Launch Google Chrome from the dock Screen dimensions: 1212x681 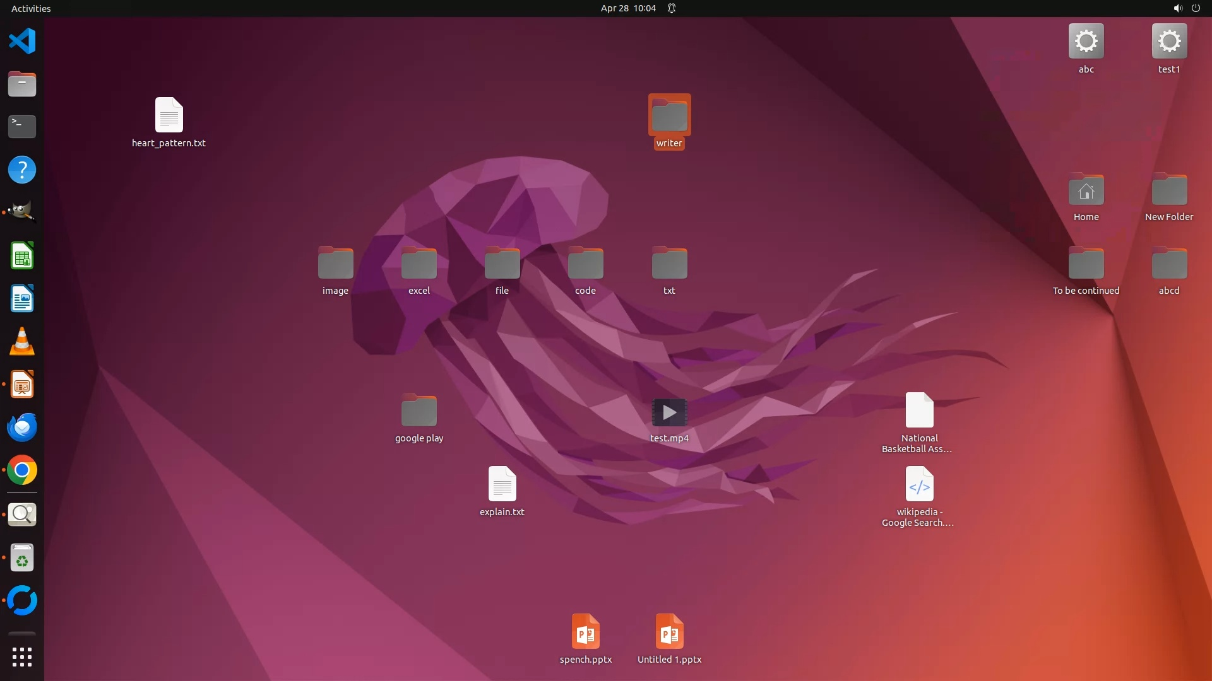(x=22, y=470)
